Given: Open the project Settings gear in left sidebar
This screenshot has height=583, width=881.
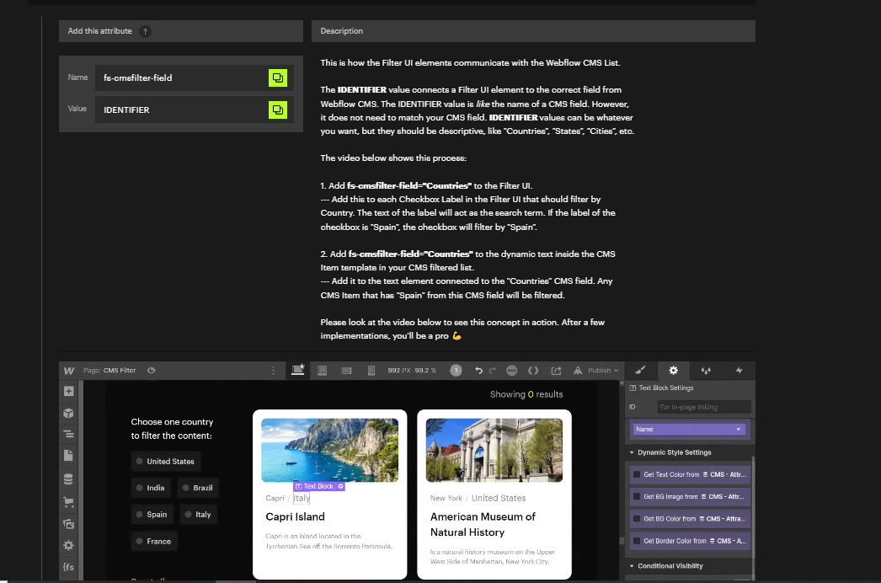Looking at the screenshot, I should tap(68, 545).
